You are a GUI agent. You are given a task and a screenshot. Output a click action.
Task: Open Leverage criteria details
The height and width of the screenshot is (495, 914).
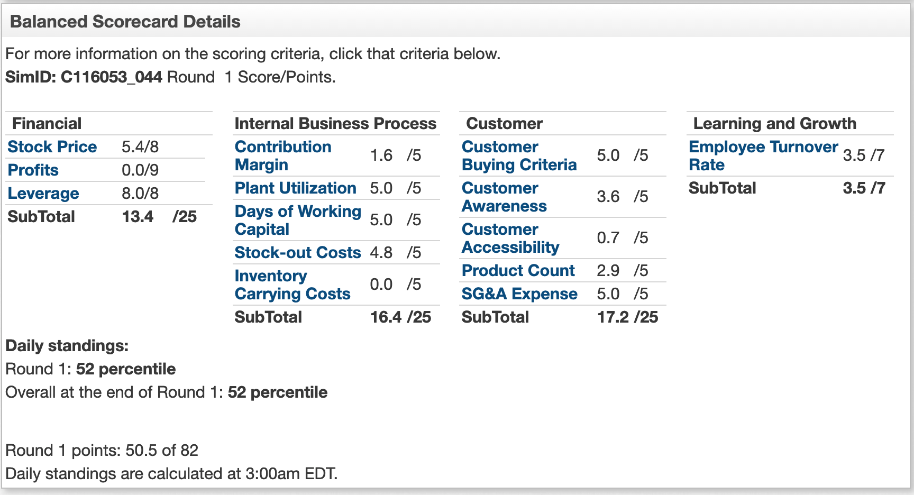(43, 193)
